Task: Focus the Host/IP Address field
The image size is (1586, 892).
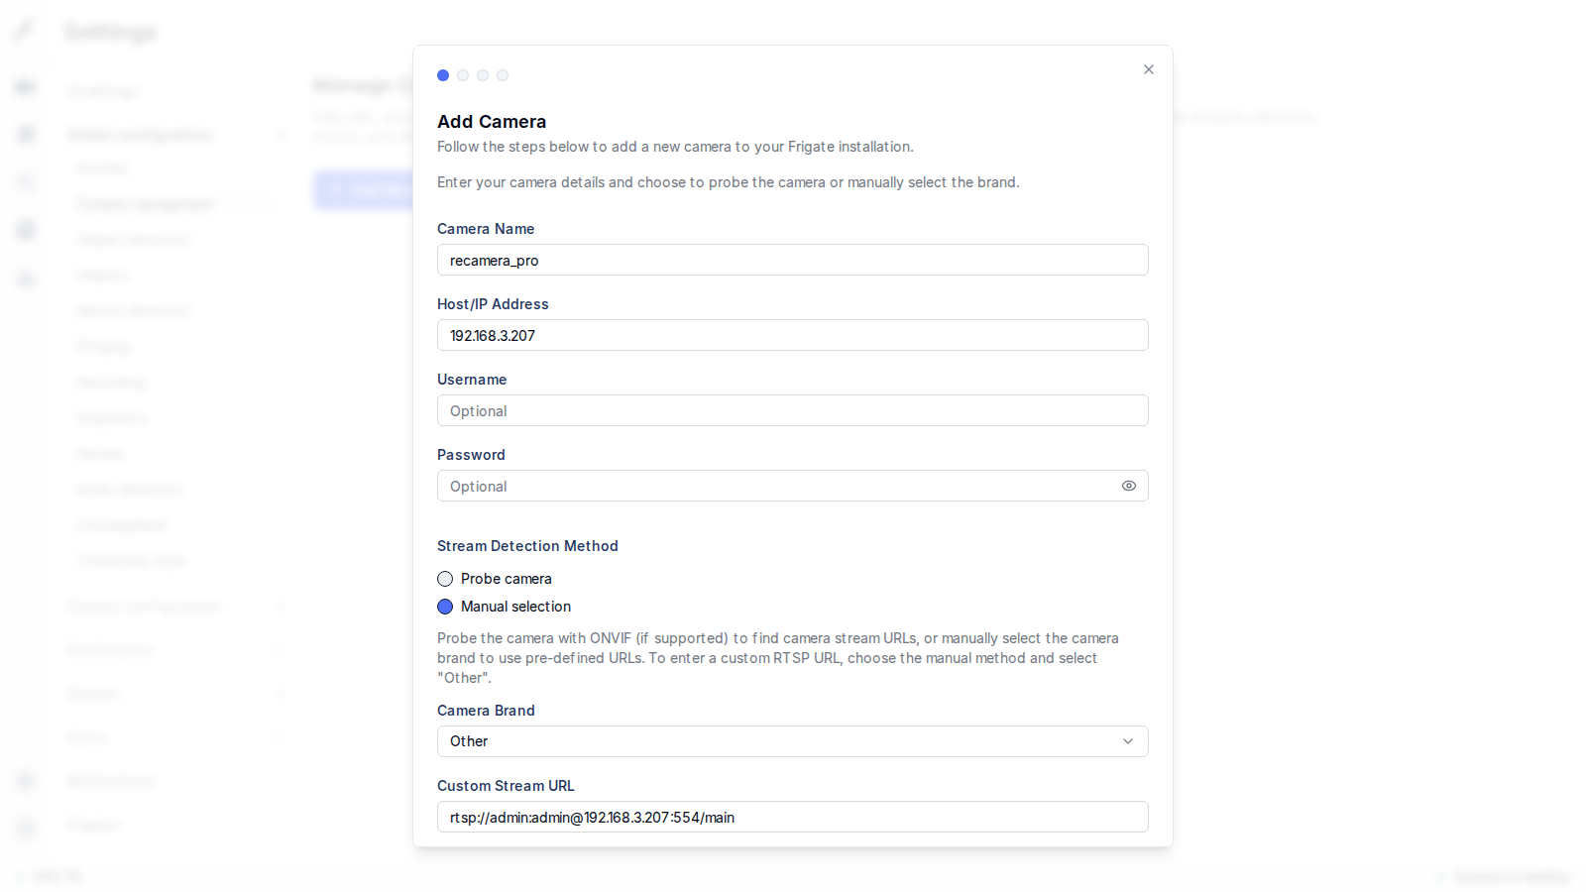Action: (x=793, y=335)
